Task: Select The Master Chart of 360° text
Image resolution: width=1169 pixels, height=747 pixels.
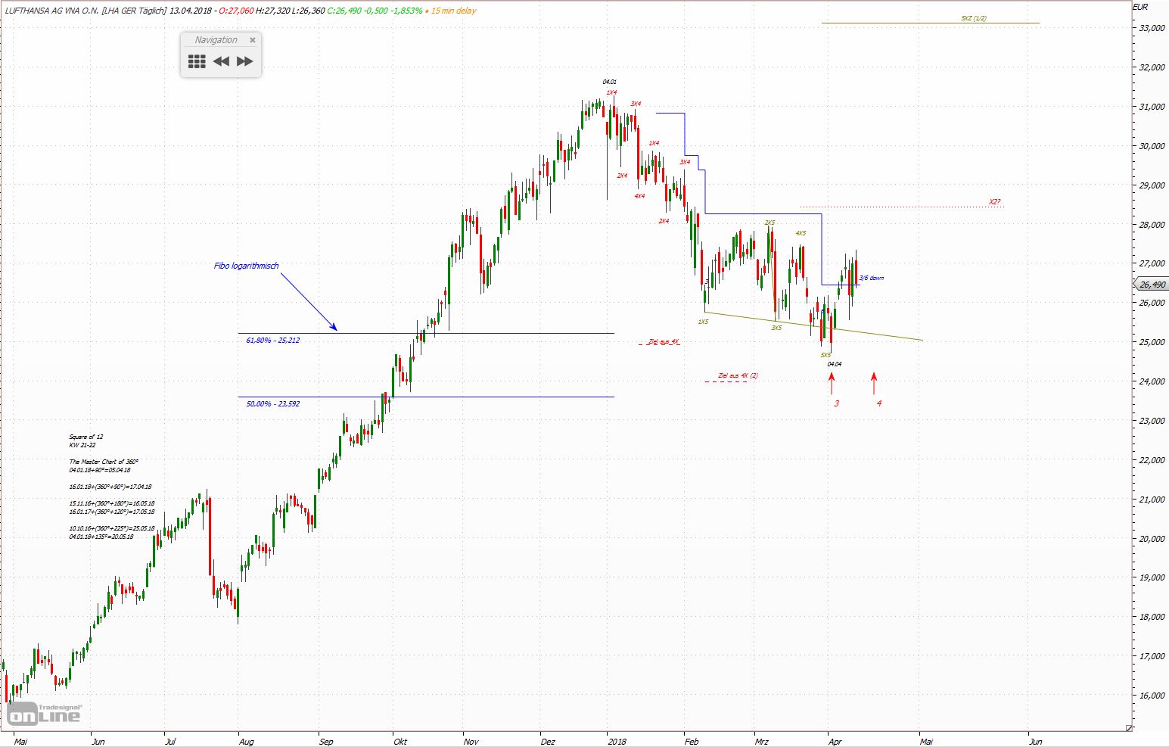Action: tap(104, 462)
